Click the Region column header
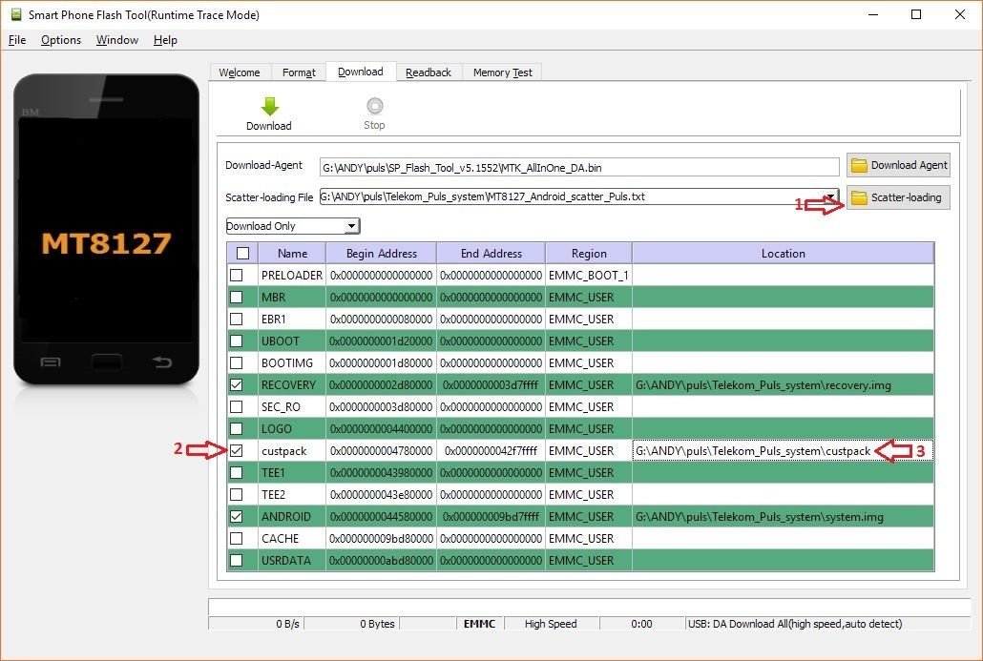Screen dimensions: 983x661 589,253
